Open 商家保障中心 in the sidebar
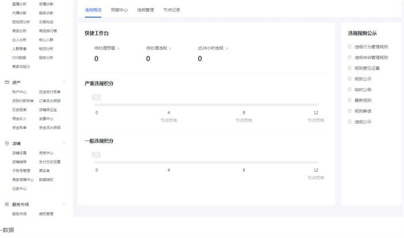404x238 pixels. pos(23,180)
